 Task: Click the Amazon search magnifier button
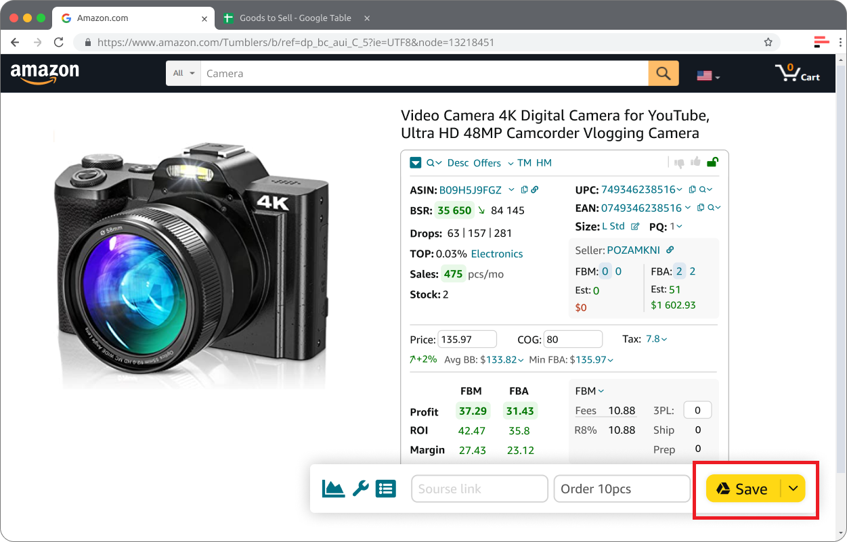coord(663,73)
